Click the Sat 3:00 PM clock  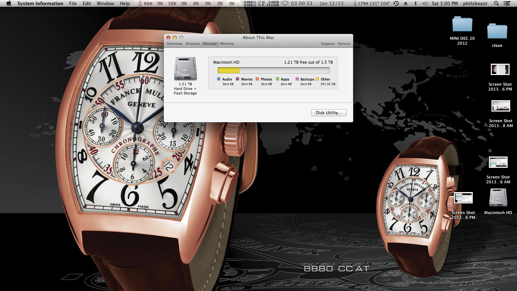point(445,4)
